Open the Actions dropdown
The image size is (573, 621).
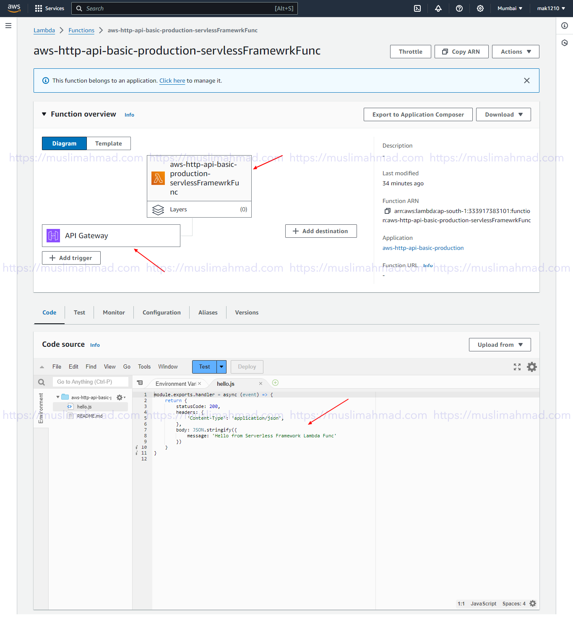pyautogui.click(x=516, y=52)
